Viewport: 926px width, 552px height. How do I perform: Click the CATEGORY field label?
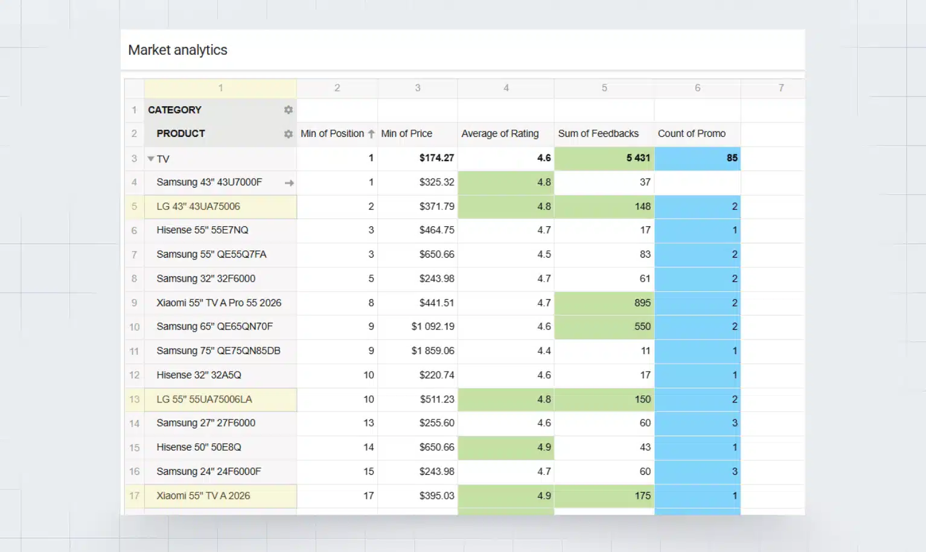click(x=174, y=110)
